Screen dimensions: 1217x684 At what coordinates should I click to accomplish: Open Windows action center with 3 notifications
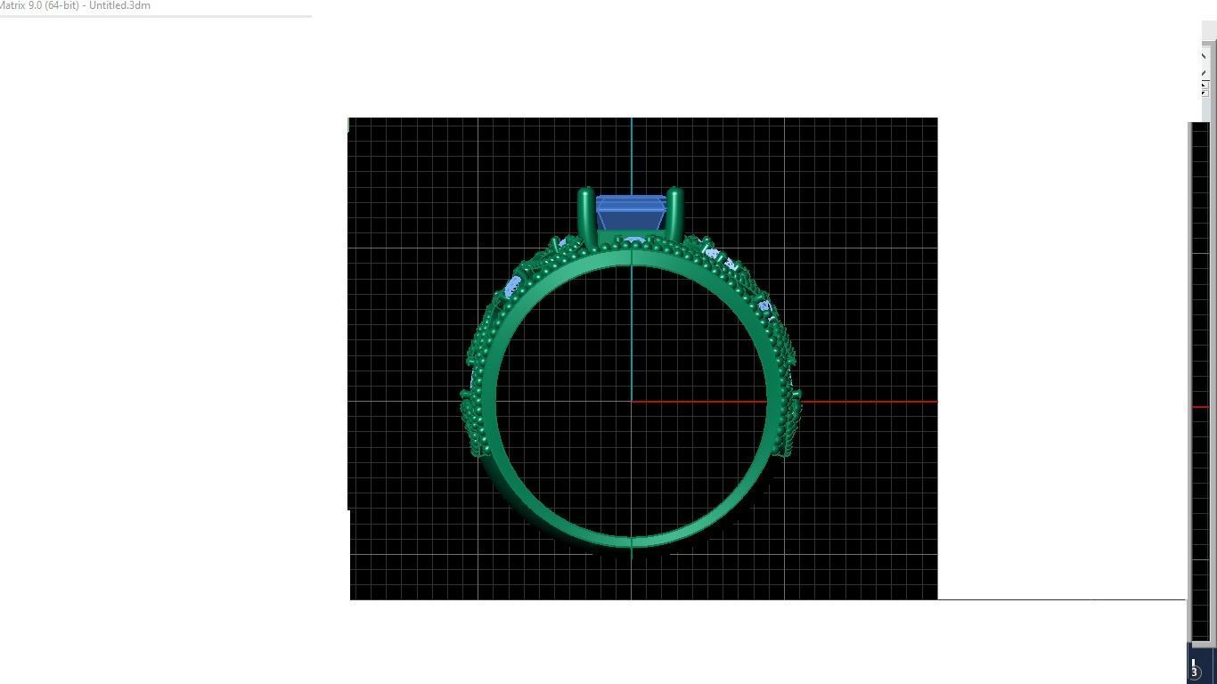pyautogui.click(x=1195, y=669)
